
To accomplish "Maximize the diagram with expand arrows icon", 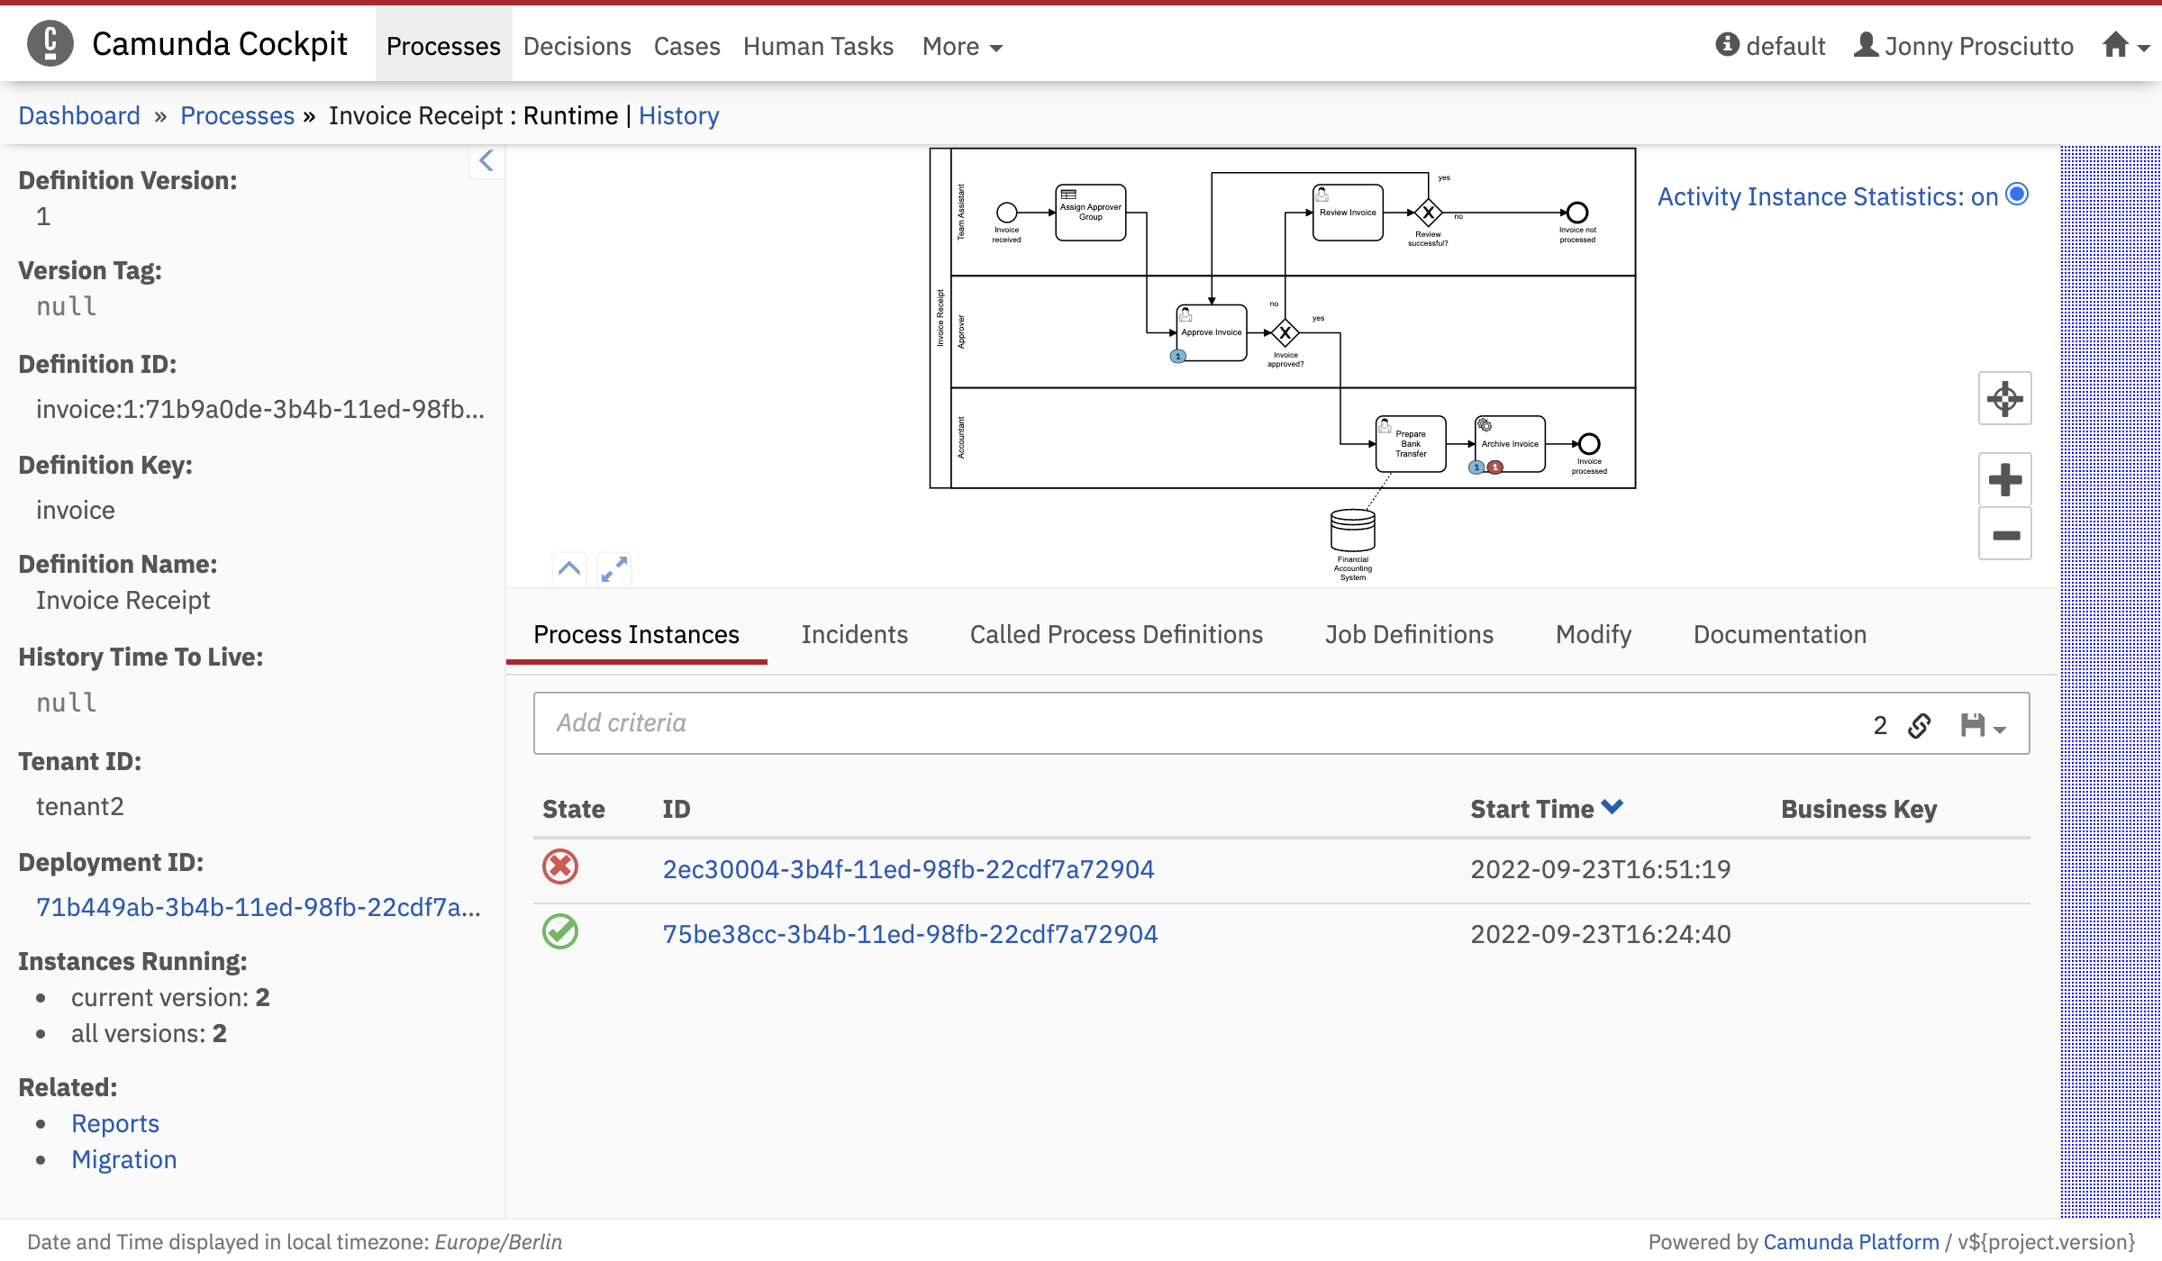I will [x=614, y=569].
